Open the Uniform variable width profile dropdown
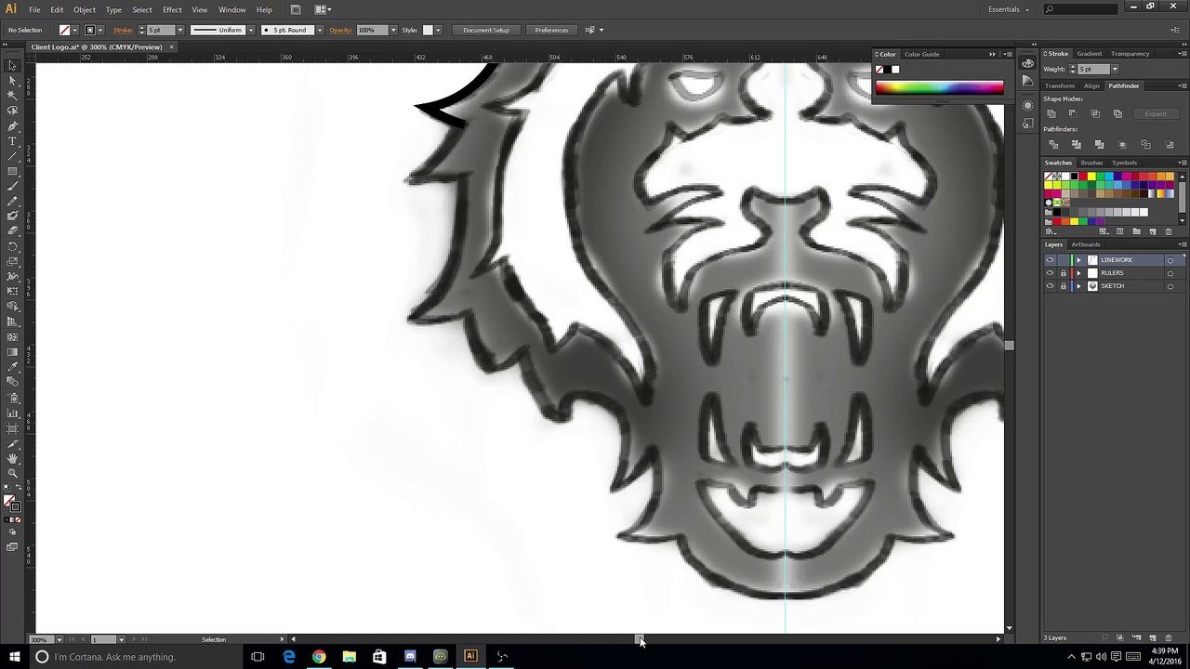 [250, 30]
